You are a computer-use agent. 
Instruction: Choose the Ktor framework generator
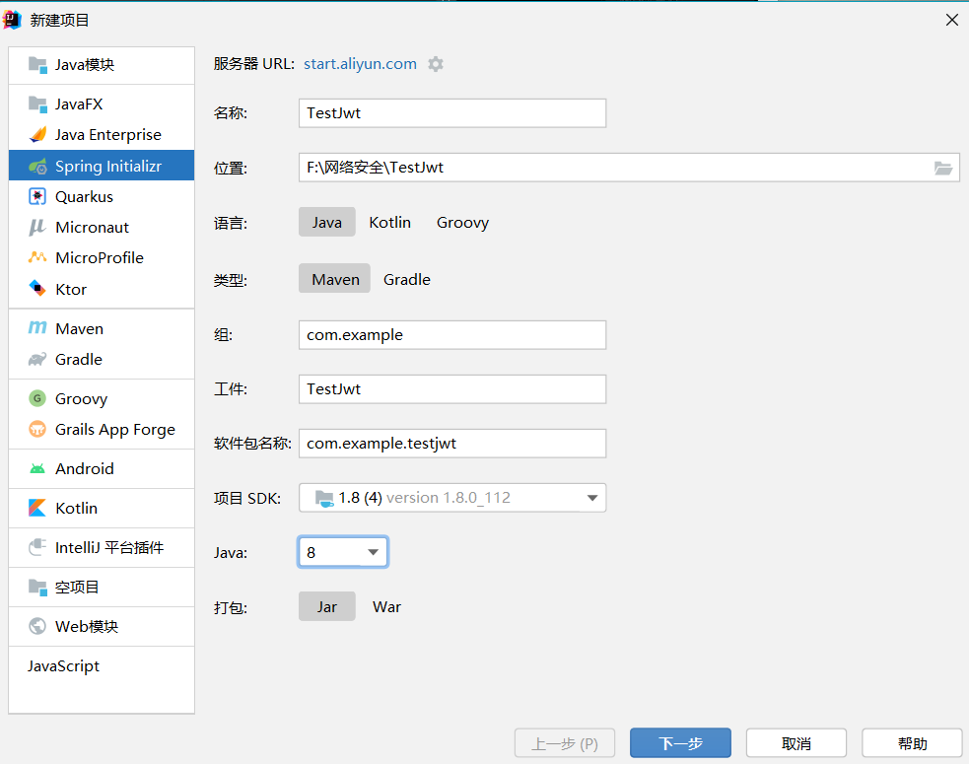(69, 289)
